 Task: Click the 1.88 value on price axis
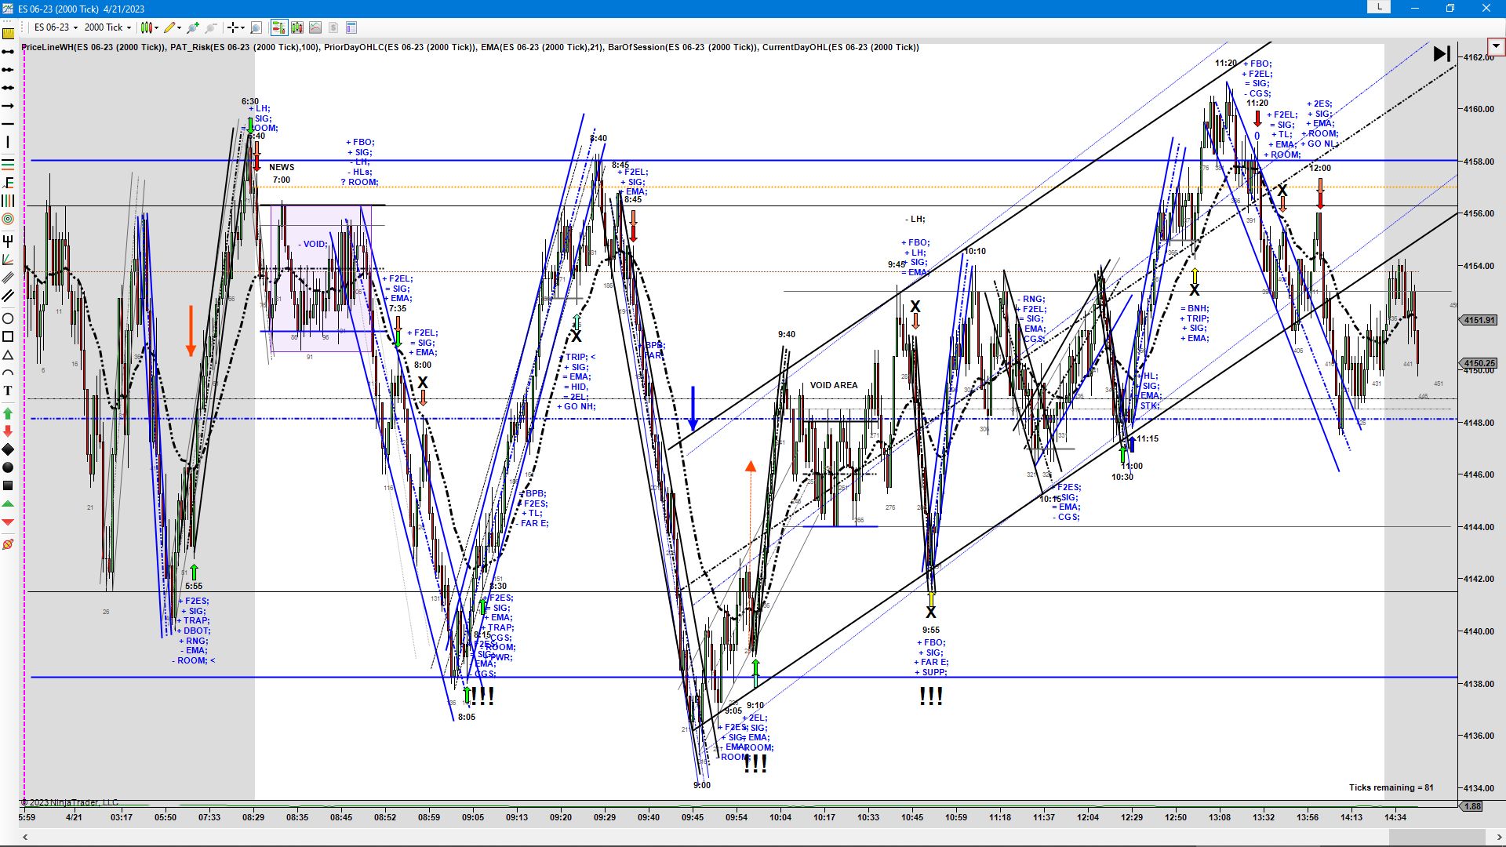pos(1472,806)
